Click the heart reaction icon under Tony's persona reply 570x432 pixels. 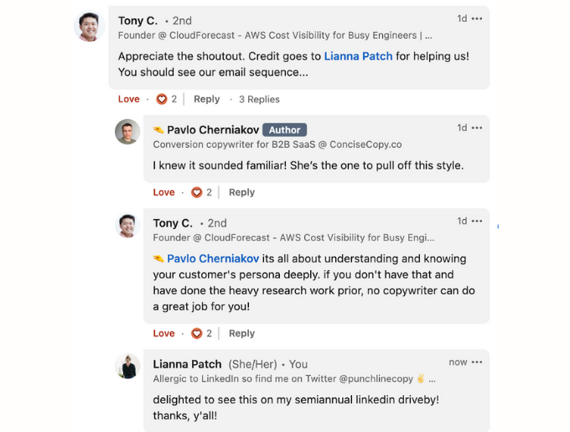pyautogui.click(x=197, y=333)
